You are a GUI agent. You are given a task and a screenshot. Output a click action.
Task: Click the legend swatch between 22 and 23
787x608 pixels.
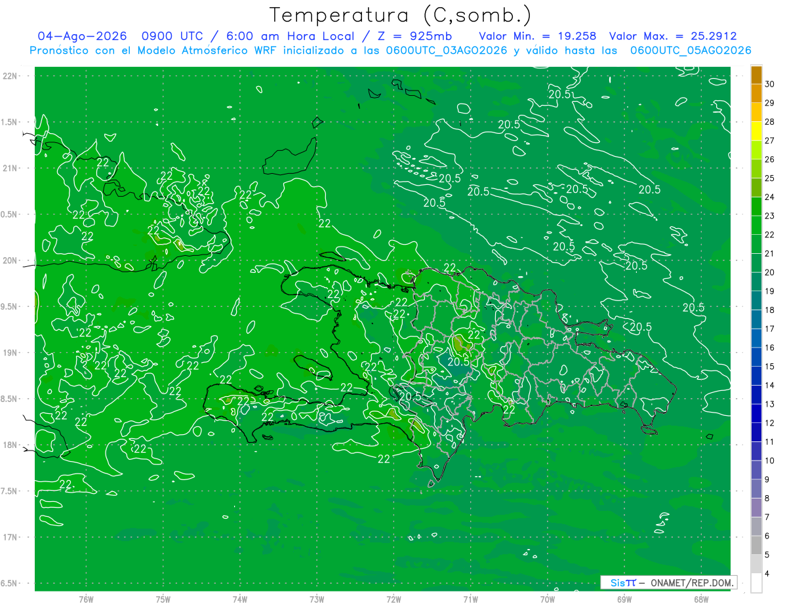pos(756,226)
